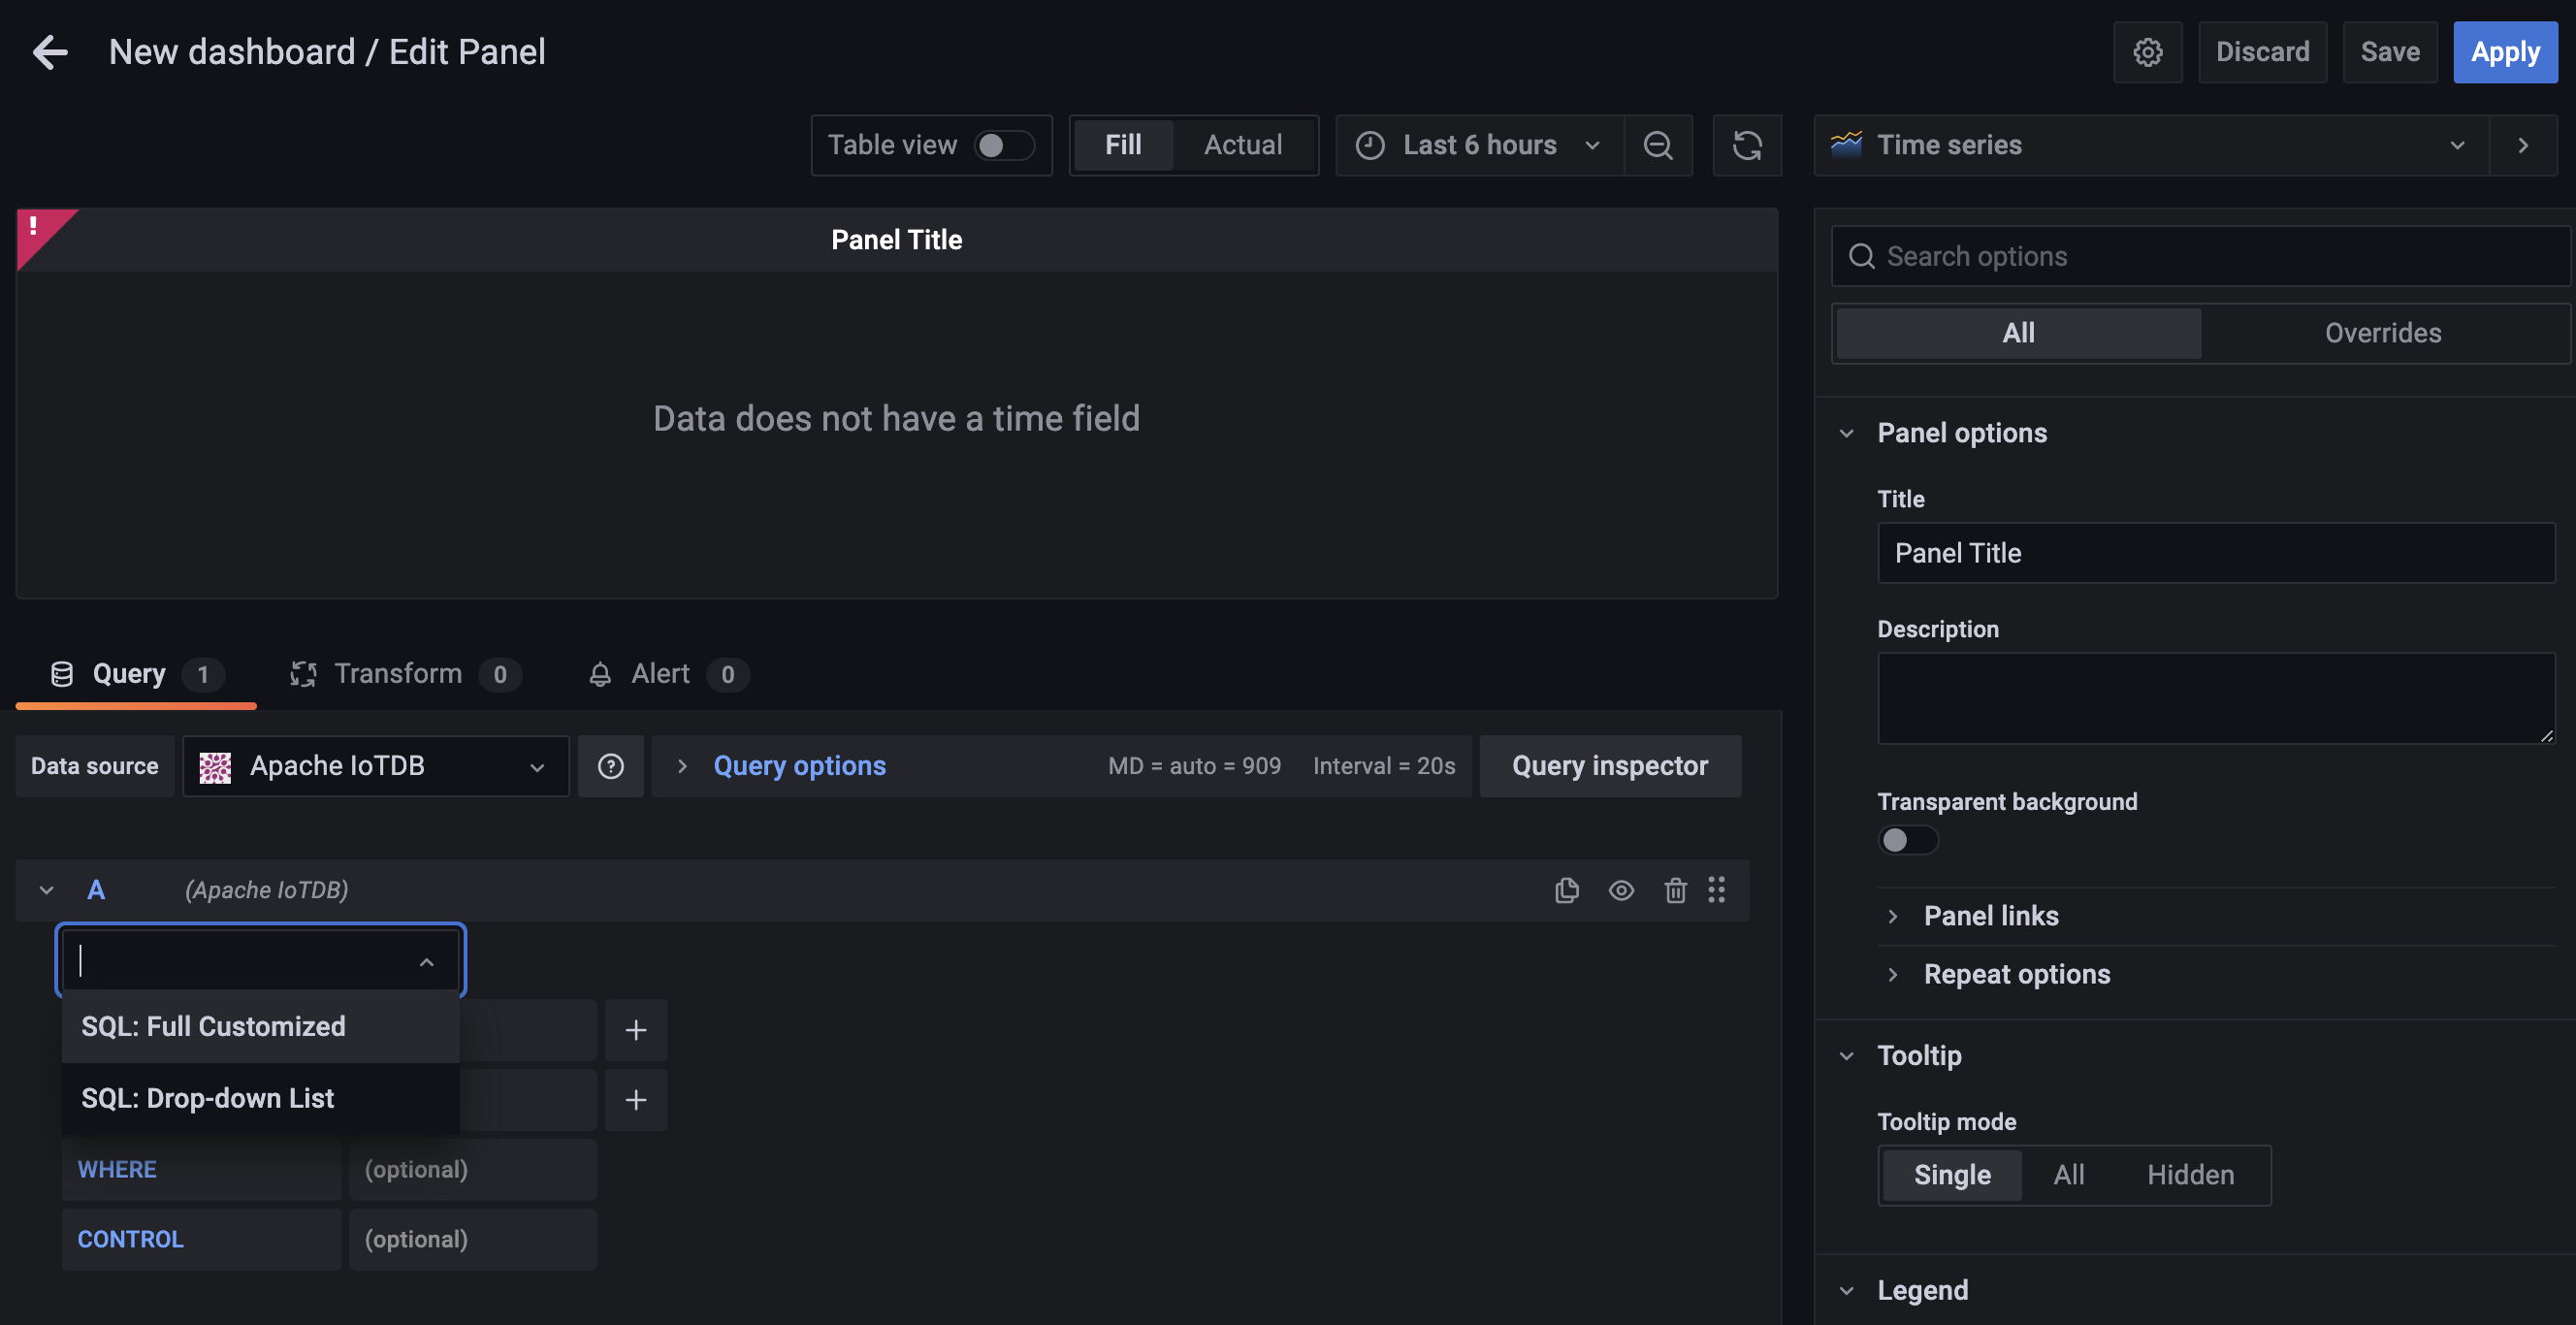Viewport: 2576px width, 1325px height.
Task: Refresh the dashboard with the refresh icon
Action: click(x=1746, y=146)
